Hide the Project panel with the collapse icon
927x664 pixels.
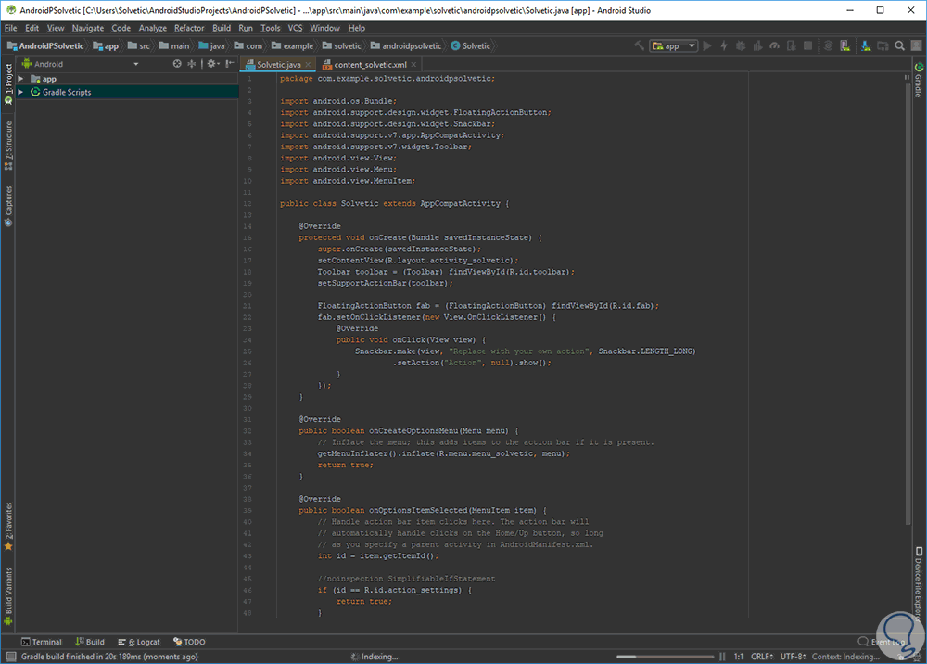tap(229, 64)
